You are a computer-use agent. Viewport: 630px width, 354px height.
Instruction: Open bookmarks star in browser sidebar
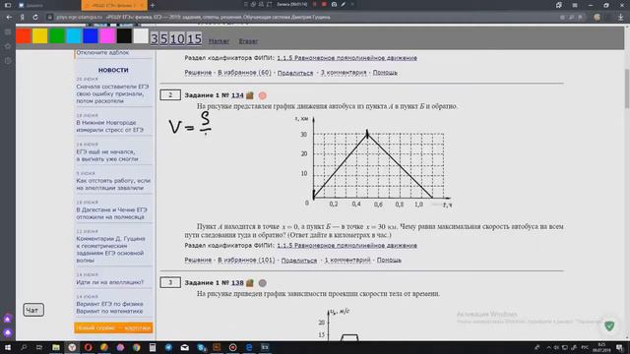pyautogui.click(x=8, y=46)
